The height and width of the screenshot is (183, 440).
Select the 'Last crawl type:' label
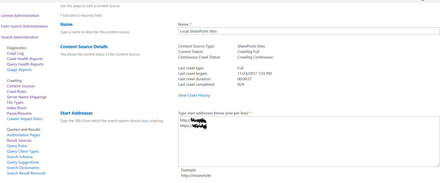click(x=191, y=68)
